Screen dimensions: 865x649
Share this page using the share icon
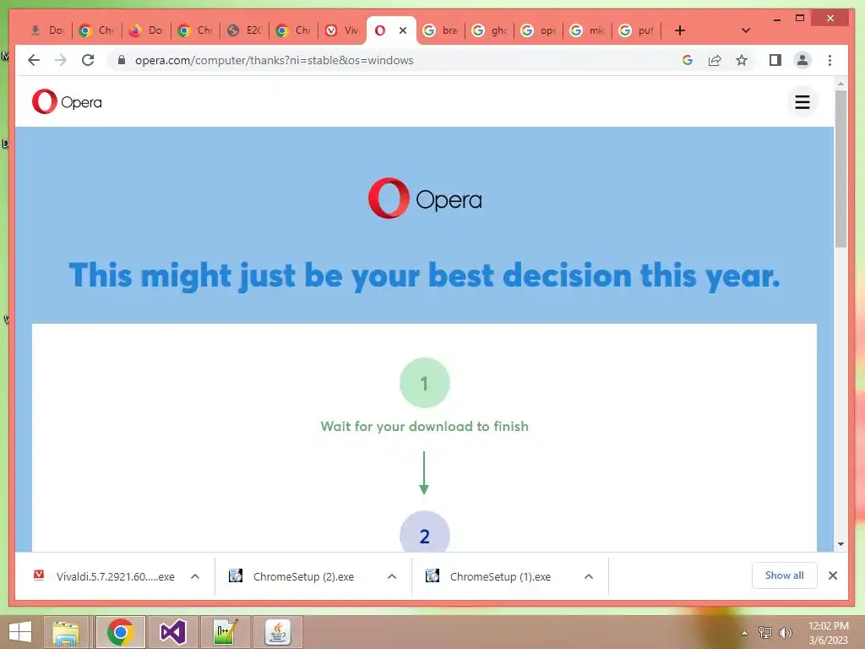(x=715, y=60)
